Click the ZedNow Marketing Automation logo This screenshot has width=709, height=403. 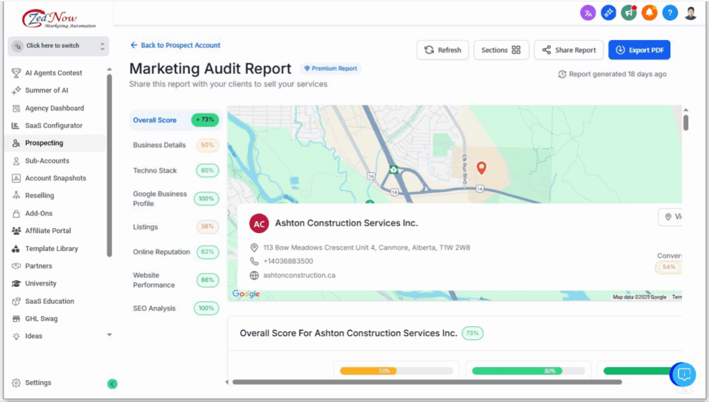(x=58, y=19)
